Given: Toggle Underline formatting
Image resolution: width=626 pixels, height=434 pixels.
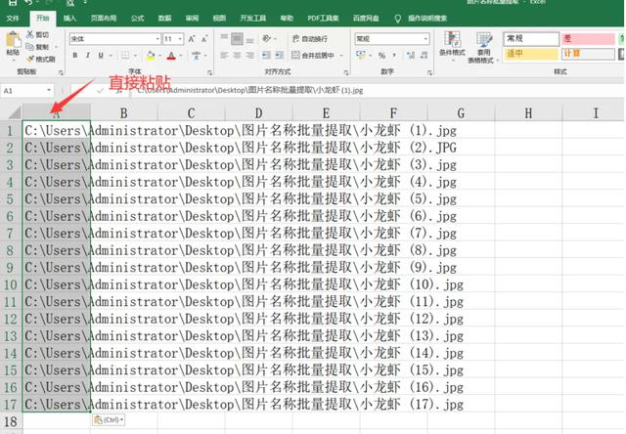Looking at the screenshot, I should (x=101, y=56).
